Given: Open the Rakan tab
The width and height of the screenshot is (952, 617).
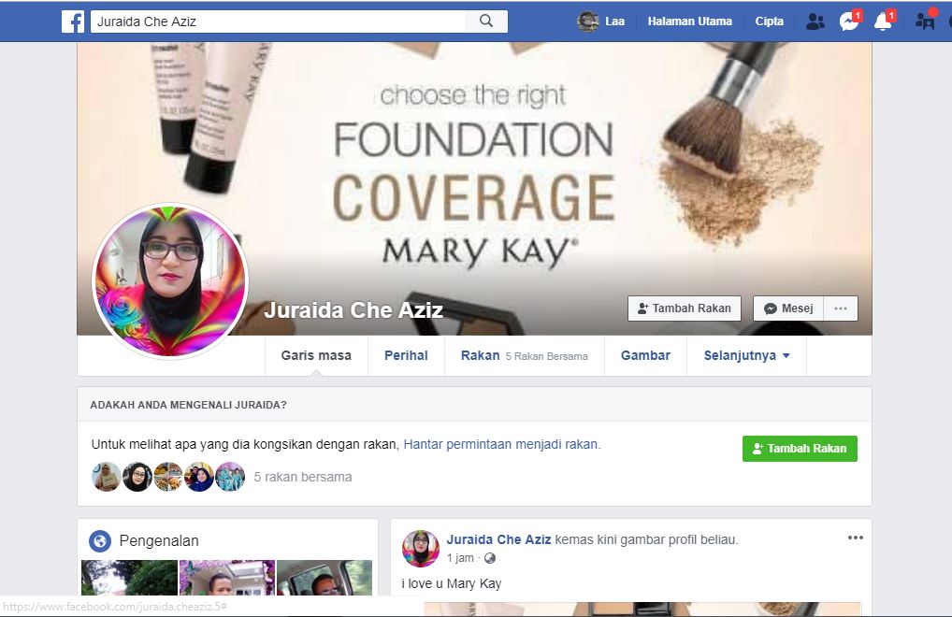Looking at the screenshot, I should 525,355.
